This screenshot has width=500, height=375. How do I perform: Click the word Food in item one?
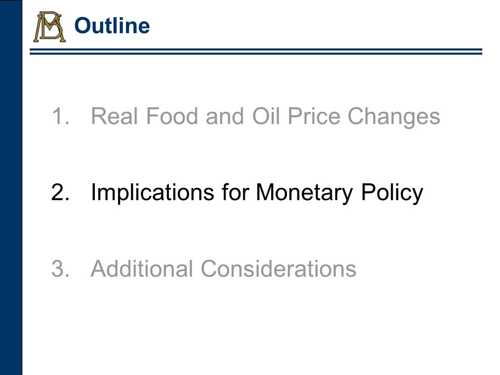pos(172,116)
